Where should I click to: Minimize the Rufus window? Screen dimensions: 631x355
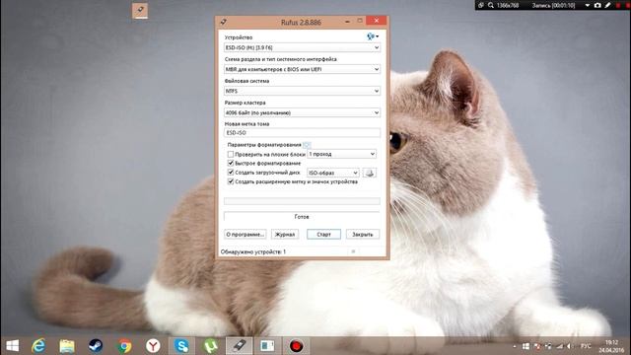pos(347,22)
